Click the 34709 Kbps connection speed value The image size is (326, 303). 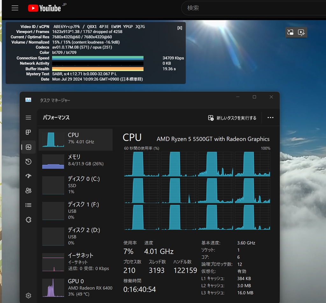click(x=173, y=58)
